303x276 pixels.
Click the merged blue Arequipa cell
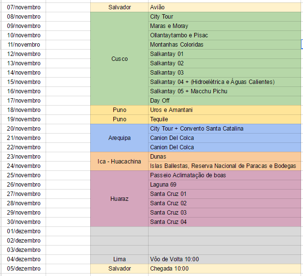(x=119, y=138)
